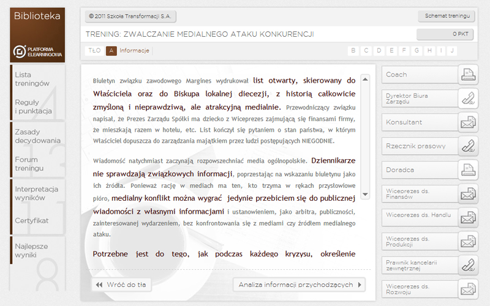Select stage J tab
The height and width of the screenshot is (306, 490).
click(x=452, y=51)
